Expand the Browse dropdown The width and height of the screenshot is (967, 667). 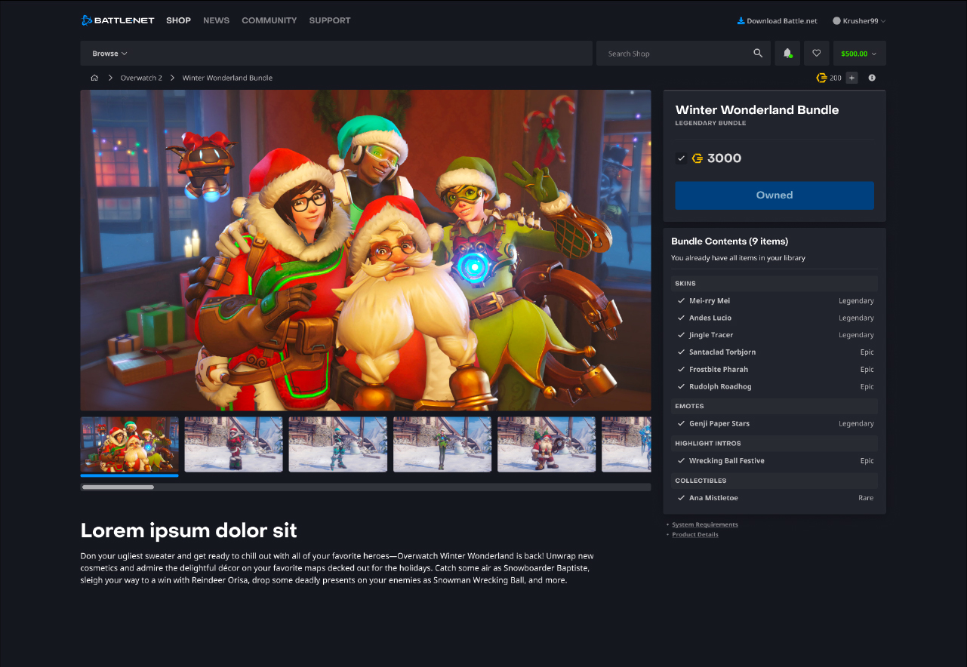click(x=109, y=54)
